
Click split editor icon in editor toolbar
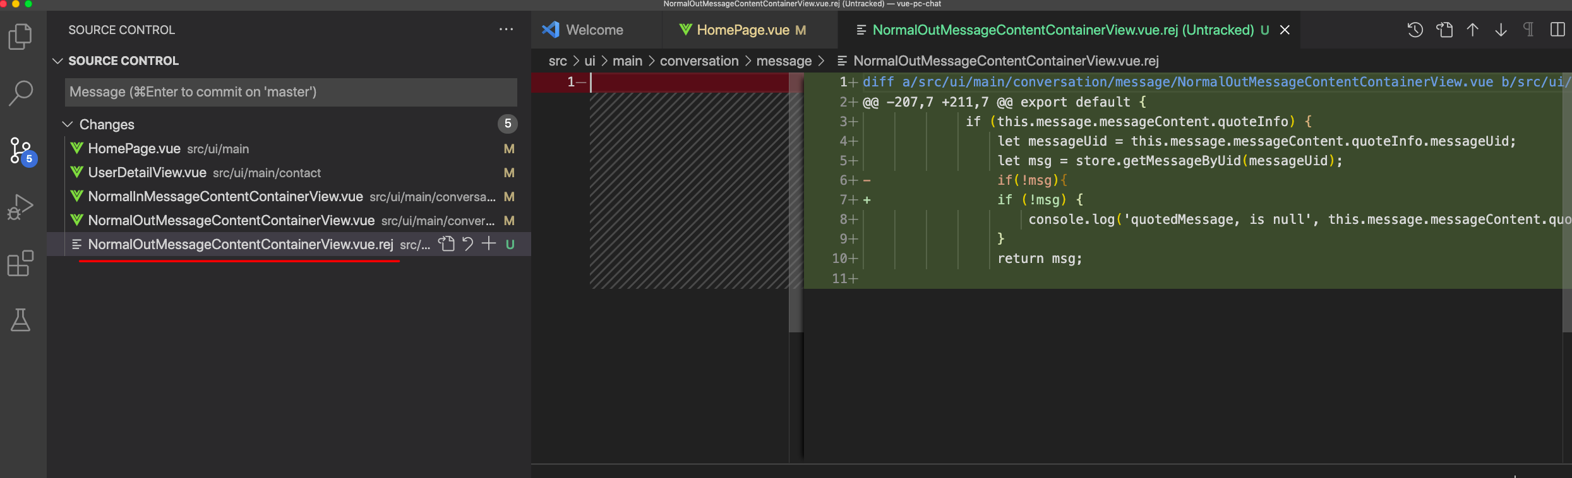pyautogui.click(x=1557, y=30)
